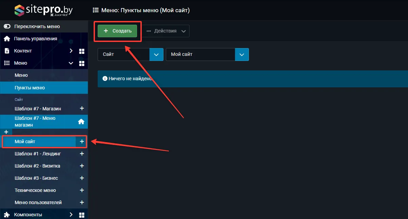Click the sitepro.by logo
Image resolution: width=408 pixels, height=219 pixels.
[x=43, y=10]
